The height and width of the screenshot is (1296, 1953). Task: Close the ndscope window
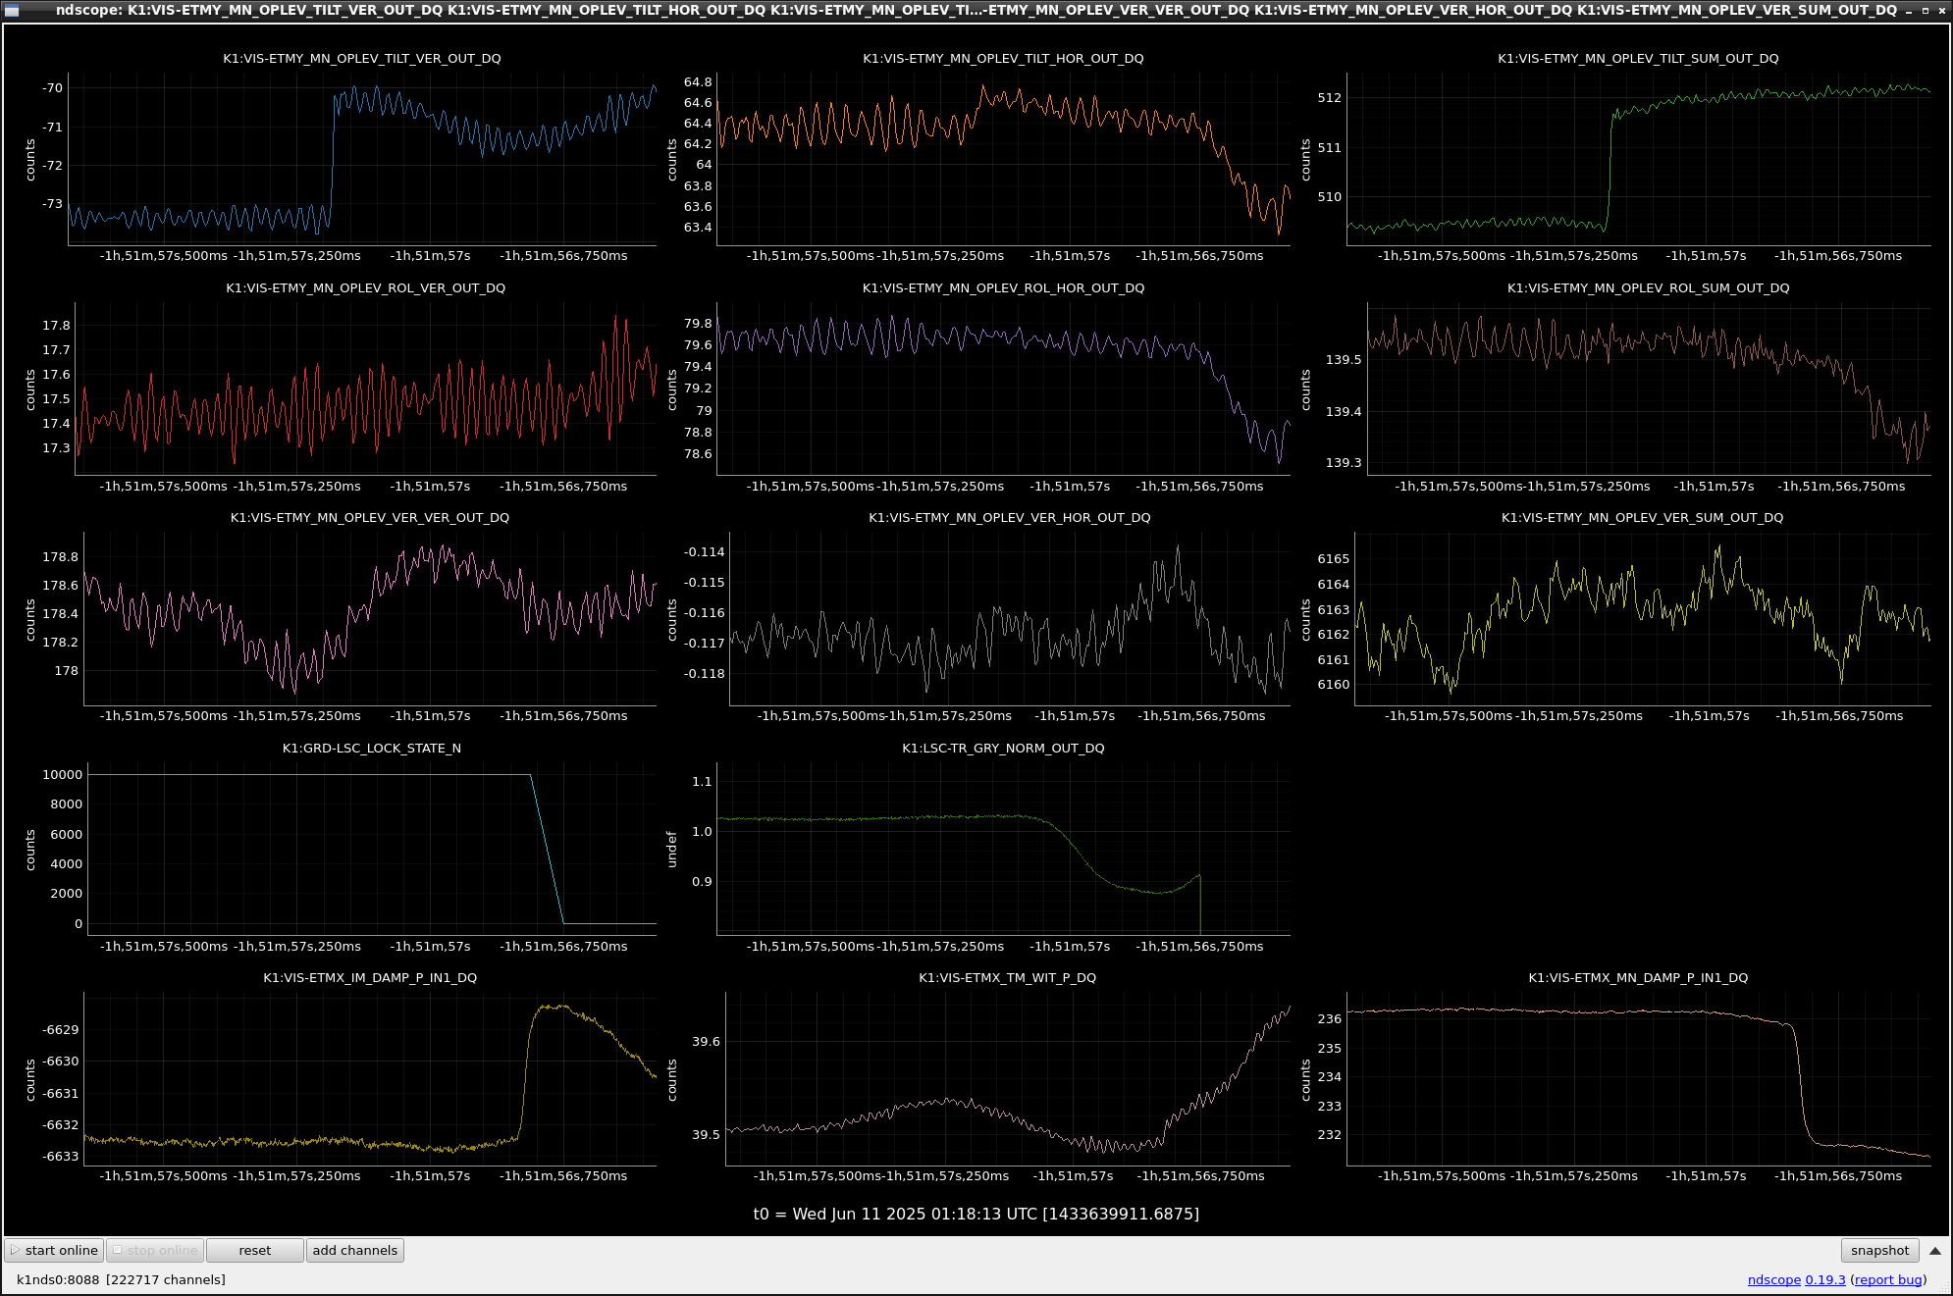(x=1941, y=10)
